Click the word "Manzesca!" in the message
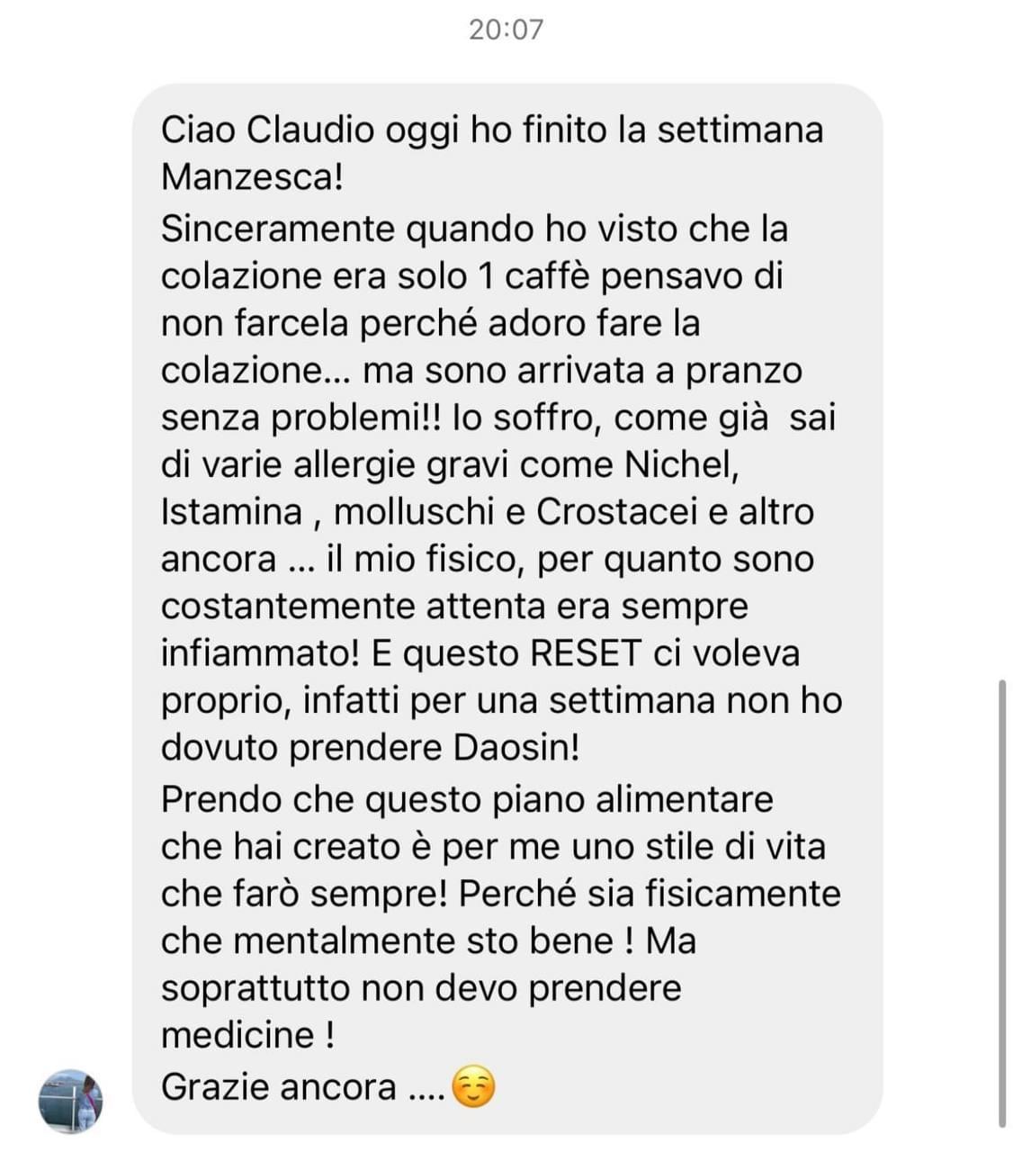The image size is (1013, 1152). [252, 176]
